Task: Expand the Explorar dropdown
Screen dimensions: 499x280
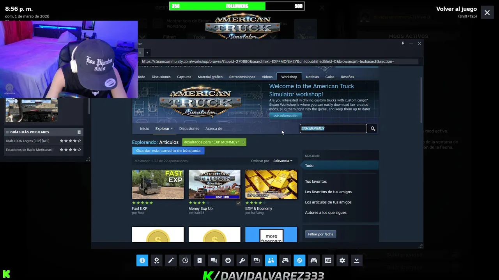Action: point(164,129)
